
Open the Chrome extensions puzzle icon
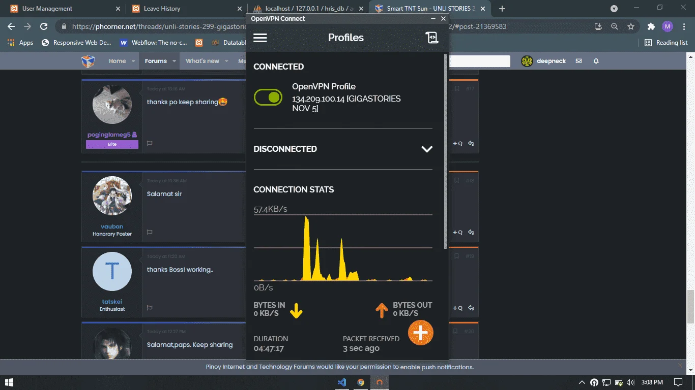651,26
